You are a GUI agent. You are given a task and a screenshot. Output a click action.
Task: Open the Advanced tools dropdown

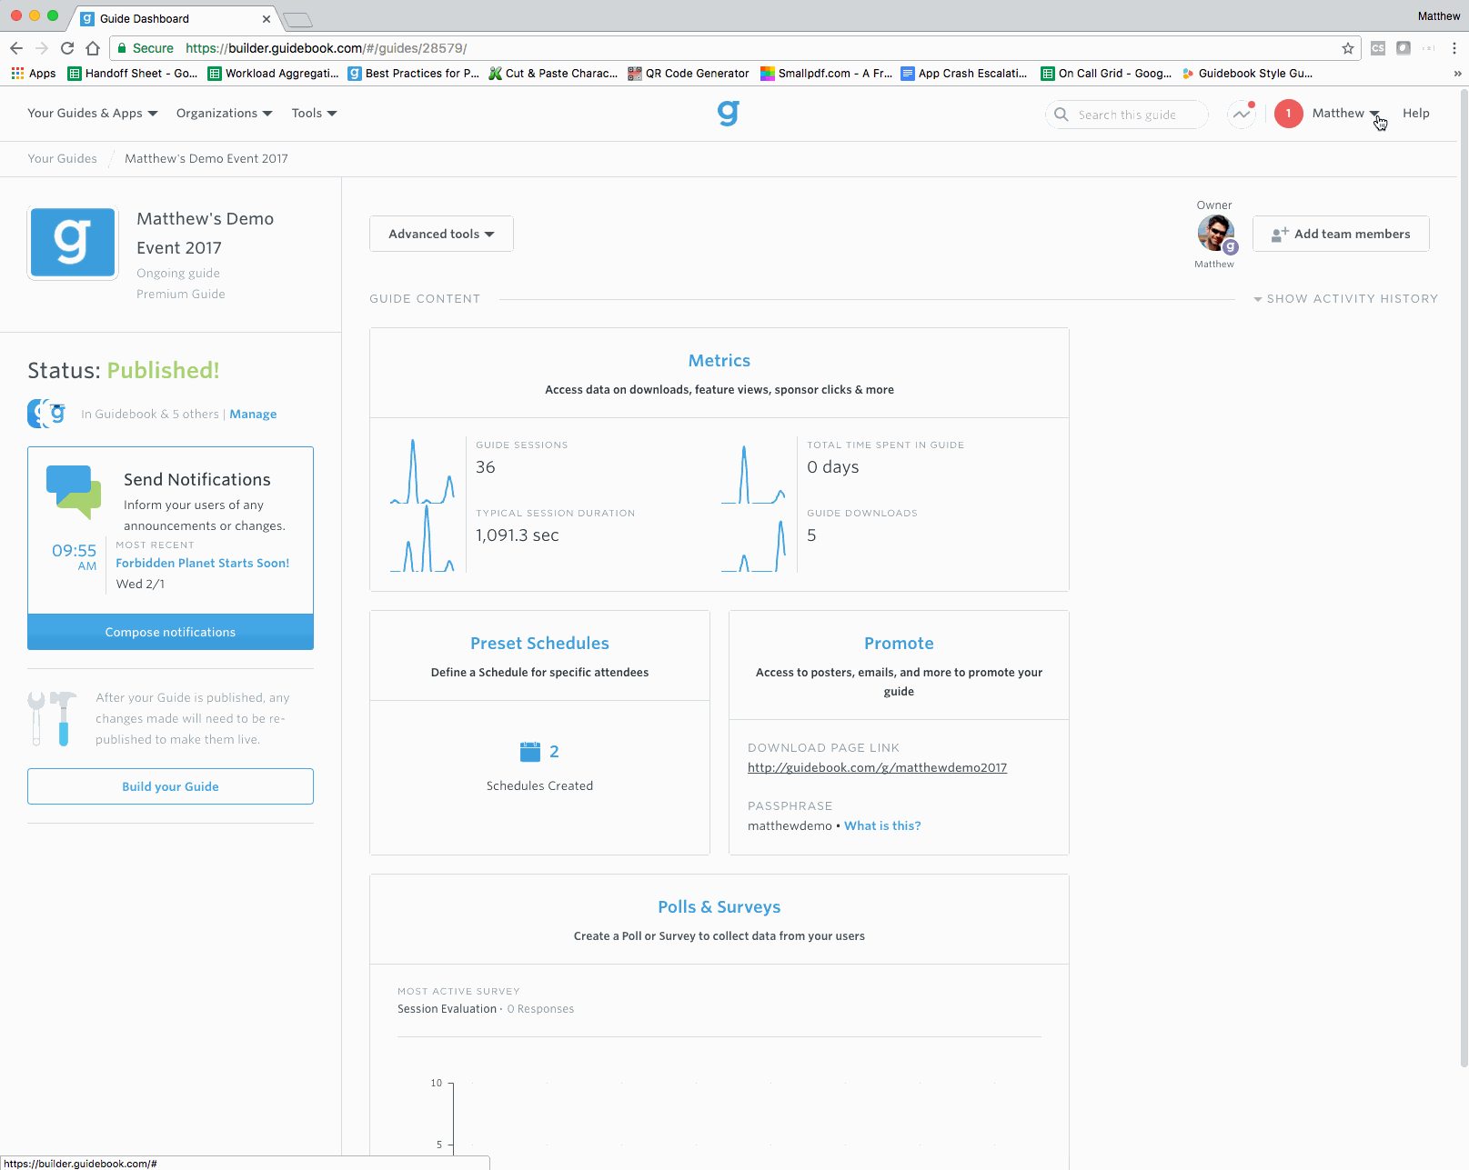[441, 234]
